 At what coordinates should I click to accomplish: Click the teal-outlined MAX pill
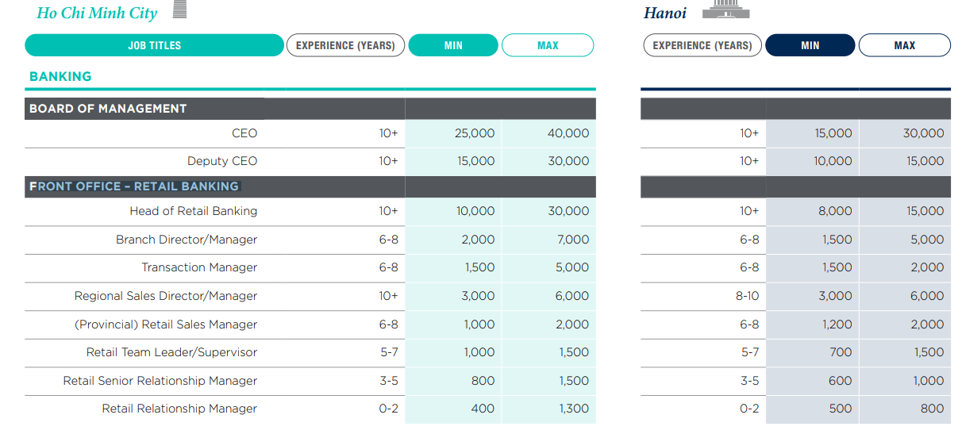[x=548, y=45]
